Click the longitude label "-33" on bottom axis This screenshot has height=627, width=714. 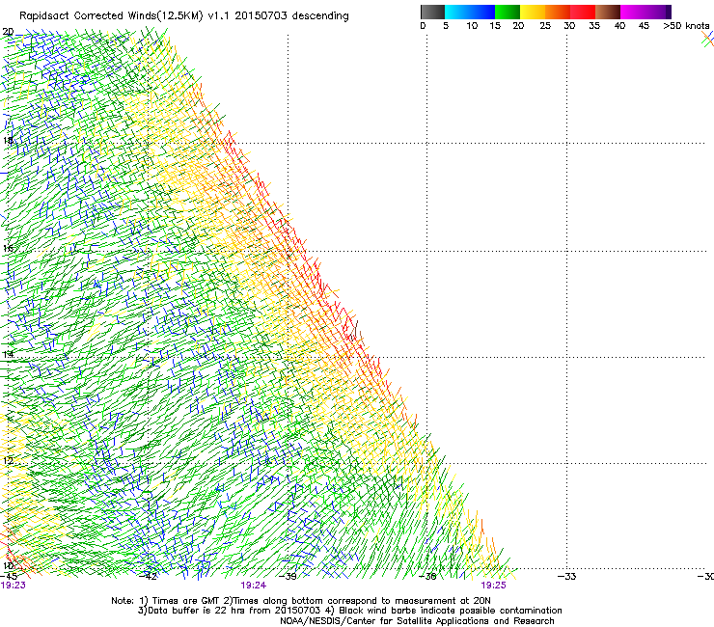(x=567, y=577)
